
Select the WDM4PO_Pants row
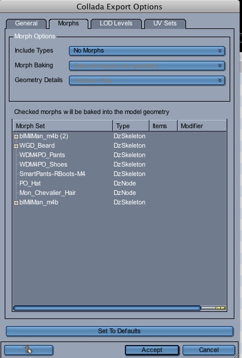coord(120,155)
